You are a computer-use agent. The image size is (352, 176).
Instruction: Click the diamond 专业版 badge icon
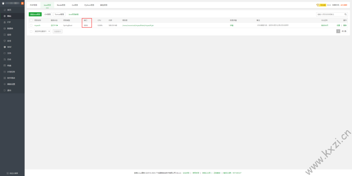(x=318, y=5)
